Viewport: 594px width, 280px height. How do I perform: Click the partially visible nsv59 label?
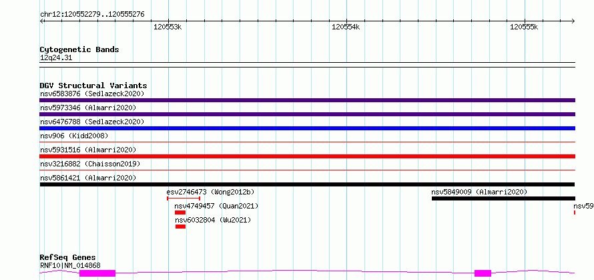(583, 206)
